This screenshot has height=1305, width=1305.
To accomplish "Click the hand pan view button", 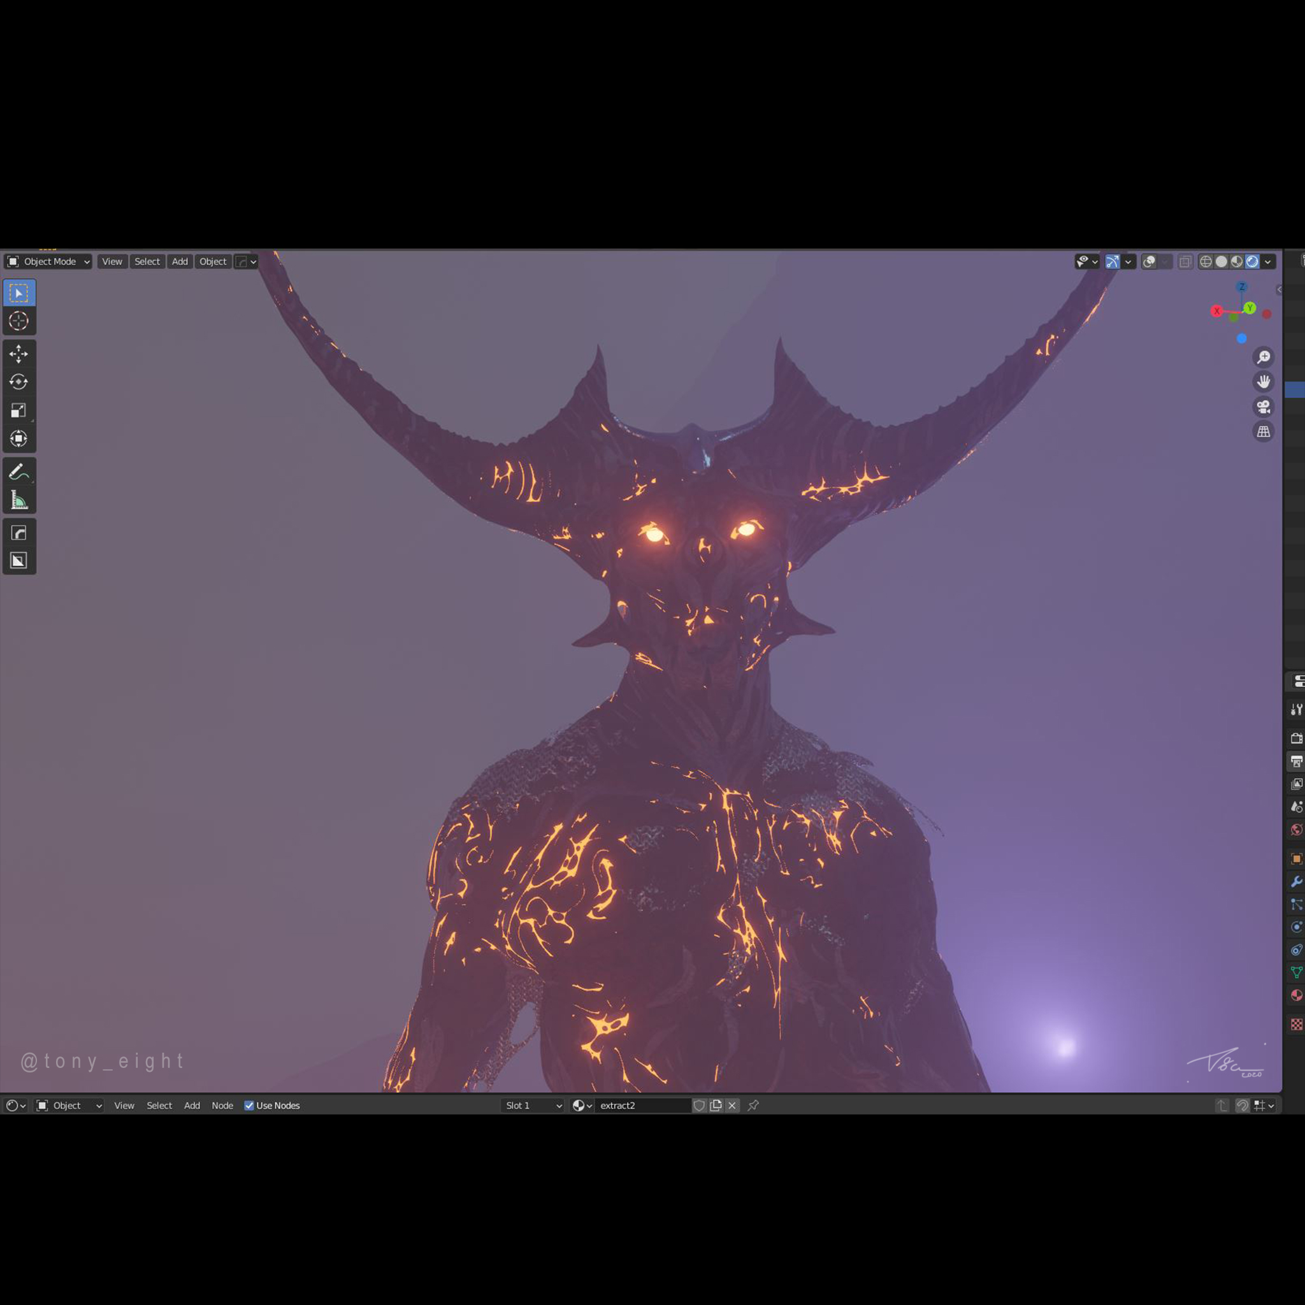I will [x=1263, y=382].
